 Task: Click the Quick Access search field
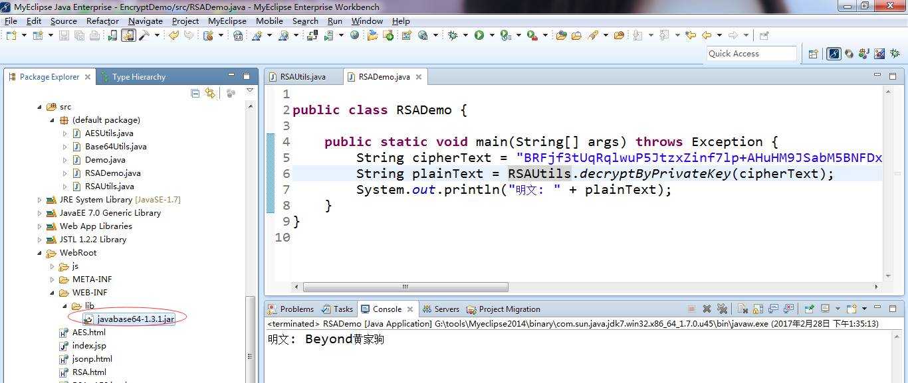coord(752,54)
